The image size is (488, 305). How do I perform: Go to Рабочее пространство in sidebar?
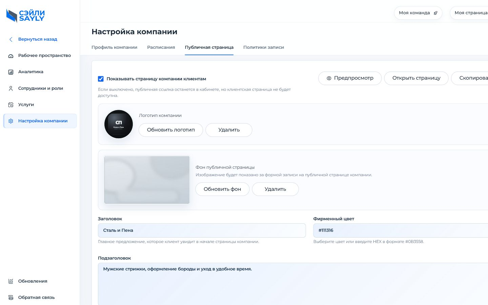point(40,56)
